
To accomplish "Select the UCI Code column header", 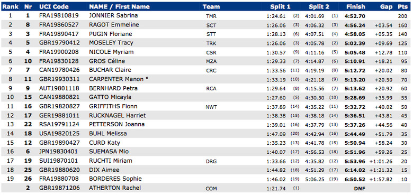I will 53,6.
